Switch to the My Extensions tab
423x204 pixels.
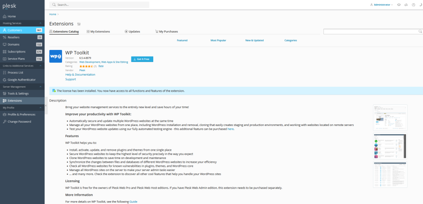[x=98, y=31]
